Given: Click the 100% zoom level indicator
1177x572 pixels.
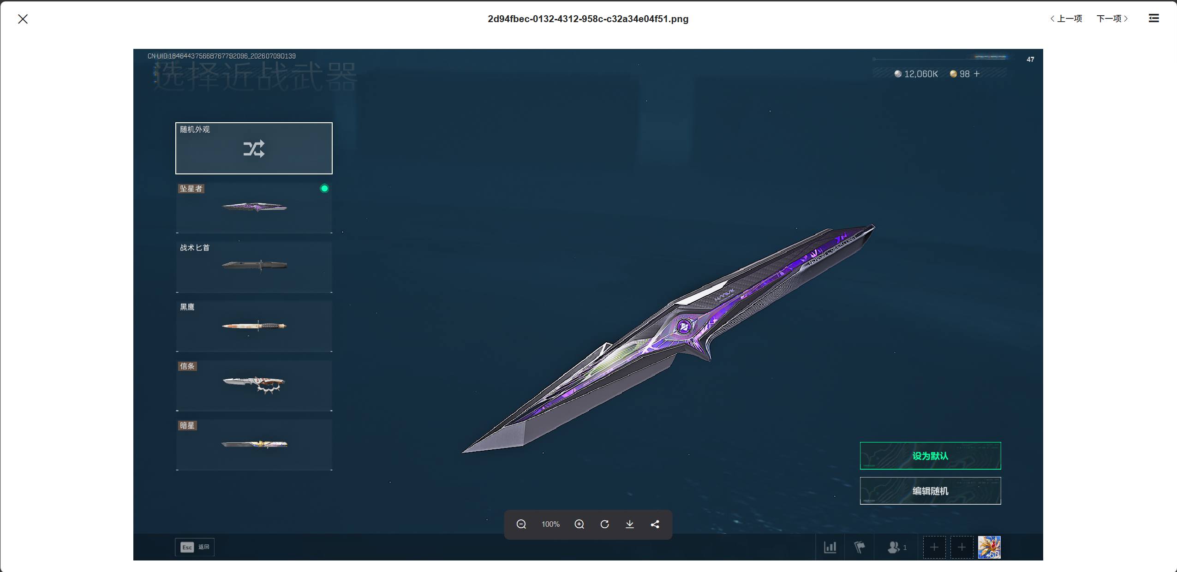Looking at the screenshot, I should click(x=550, y=524).
